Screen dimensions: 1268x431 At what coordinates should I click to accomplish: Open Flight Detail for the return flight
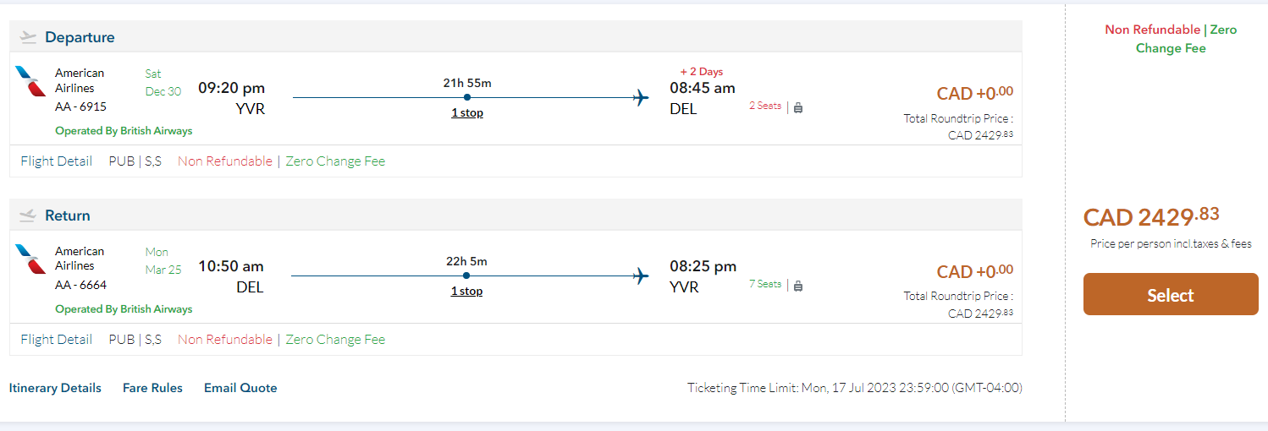pos(57,339)
